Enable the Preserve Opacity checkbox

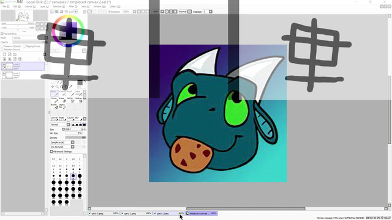[2, 46]
